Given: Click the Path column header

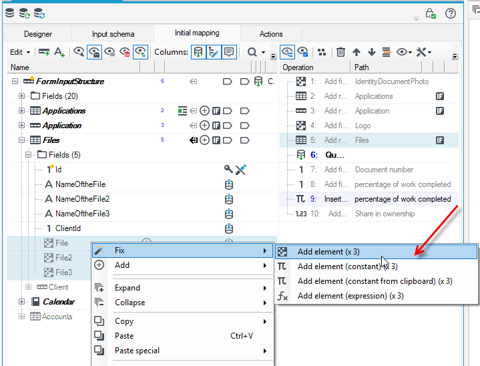Looking at the screenshot, I should point(386,67).
